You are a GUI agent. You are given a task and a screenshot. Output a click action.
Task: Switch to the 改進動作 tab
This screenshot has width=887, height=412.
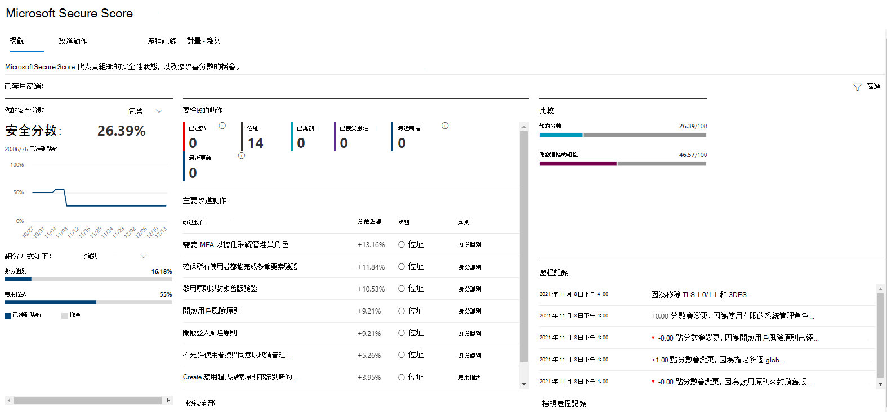coord(73,41)
